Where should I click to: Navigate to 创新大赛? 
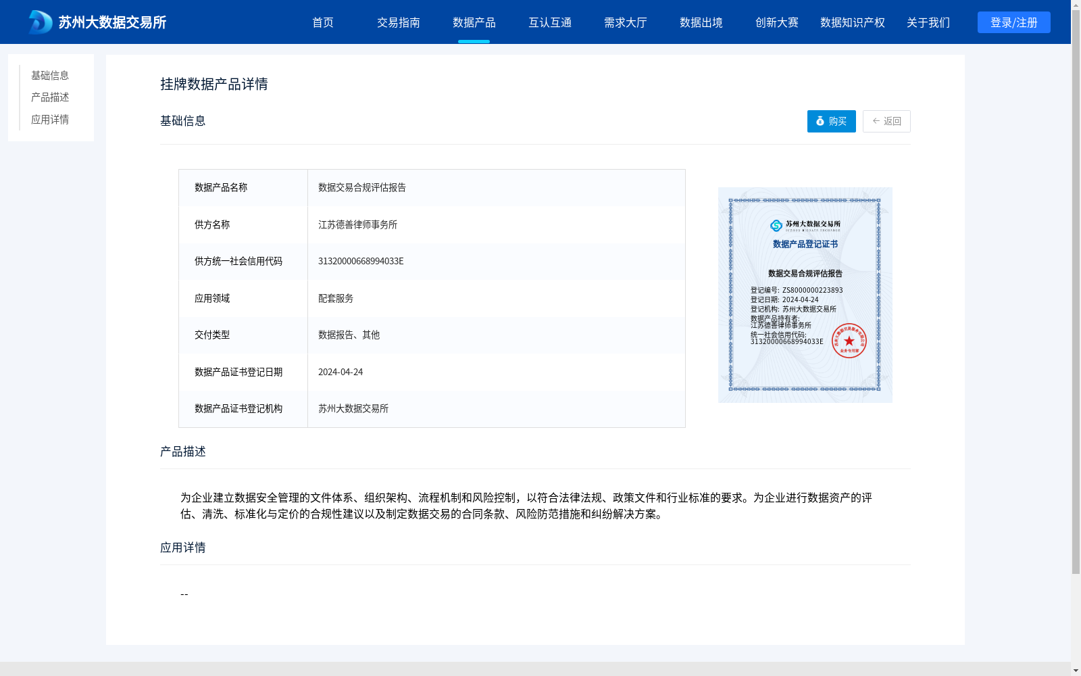click(777, 22)
